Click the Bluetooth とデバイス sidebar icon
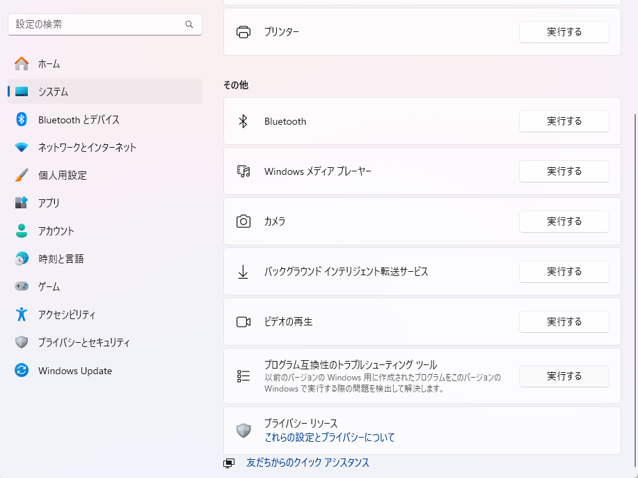This screenshot has width=638, height=478. point(22,120)
